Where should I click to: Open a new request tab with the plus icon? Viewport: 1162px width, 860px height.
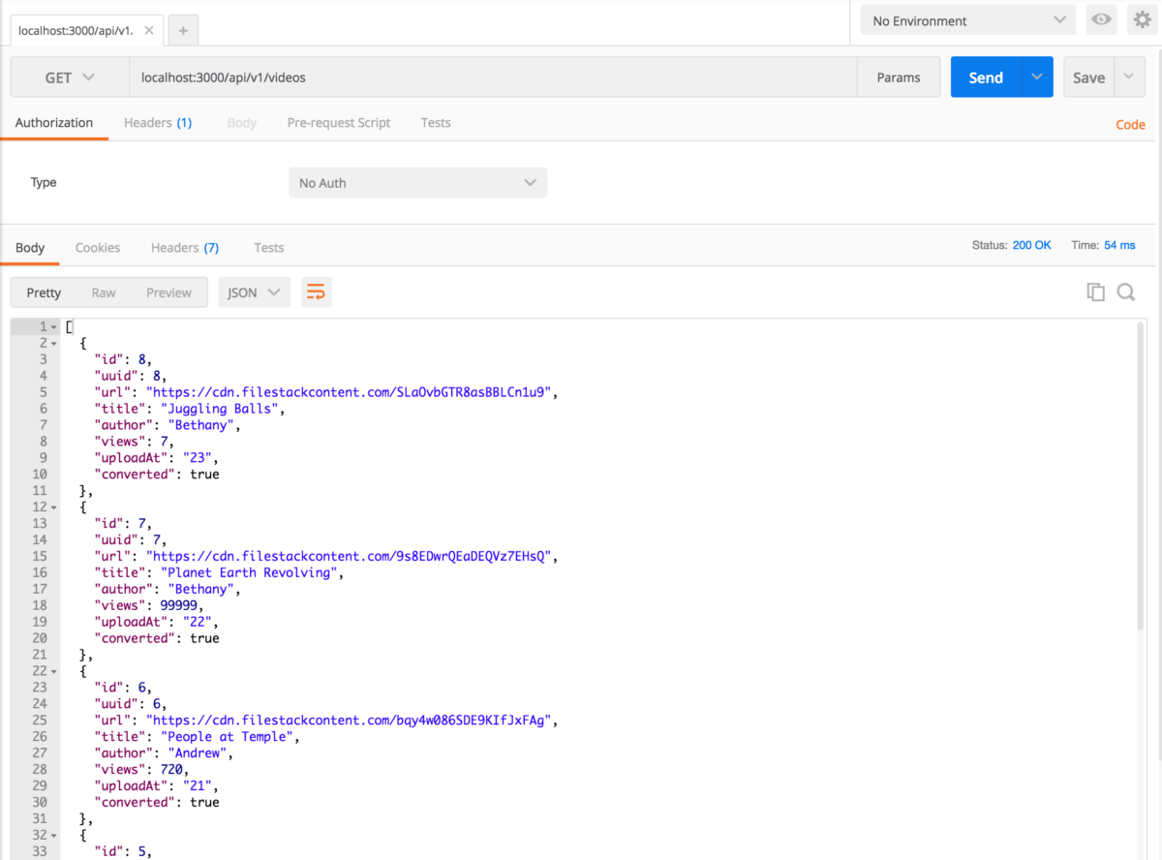point(182,30)
